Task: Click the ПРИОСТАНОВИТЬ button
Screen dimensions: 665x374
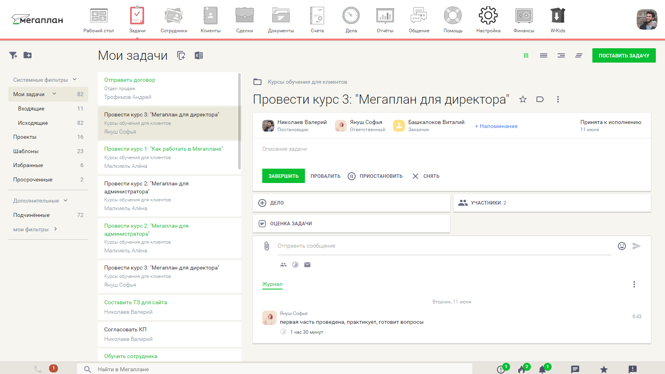Action: pos(375,176)
